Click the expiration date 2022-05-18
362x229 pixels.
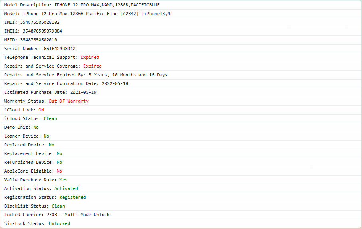[115, 83]
